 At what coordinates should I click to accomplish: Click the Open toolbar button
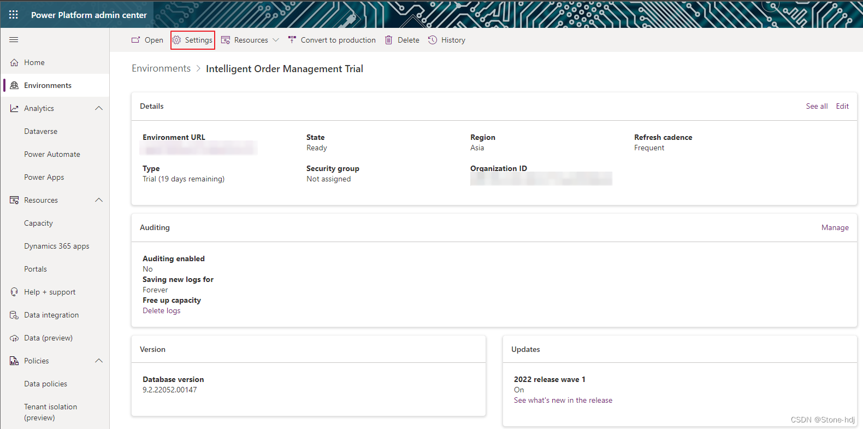coord(147,40)
